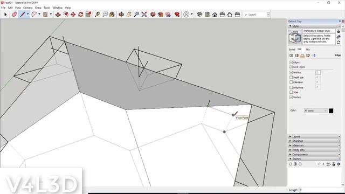Expand the Shadows tray panel
Image resolution: width=345 pixels, height=194 pixels.
pos(314,141)
